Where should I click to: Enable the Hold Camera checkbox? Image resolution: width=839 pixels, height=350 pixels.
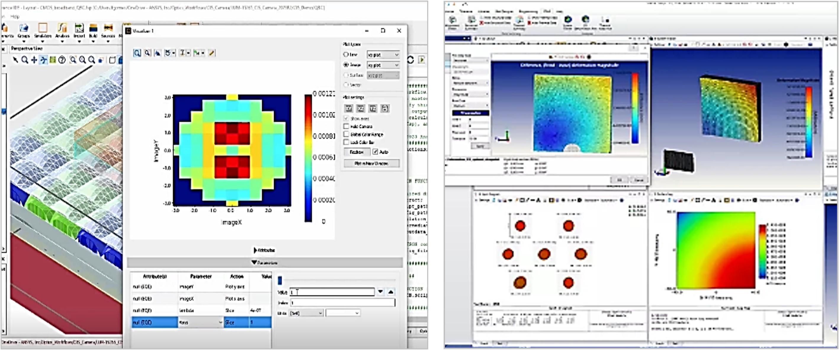[346, 126]
